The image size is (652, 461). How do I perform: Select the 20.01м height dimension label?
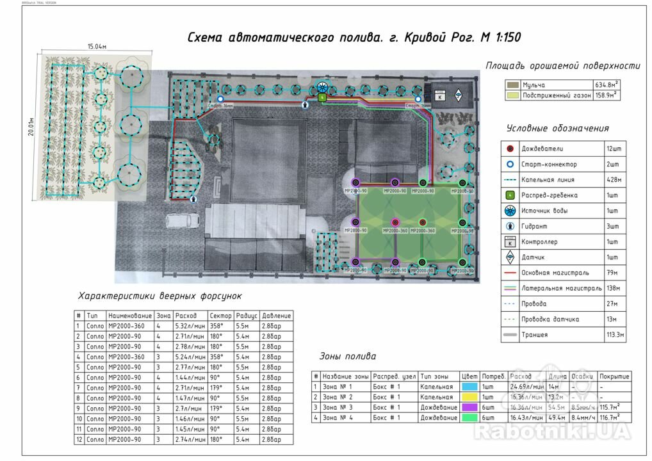click(31, 127)
